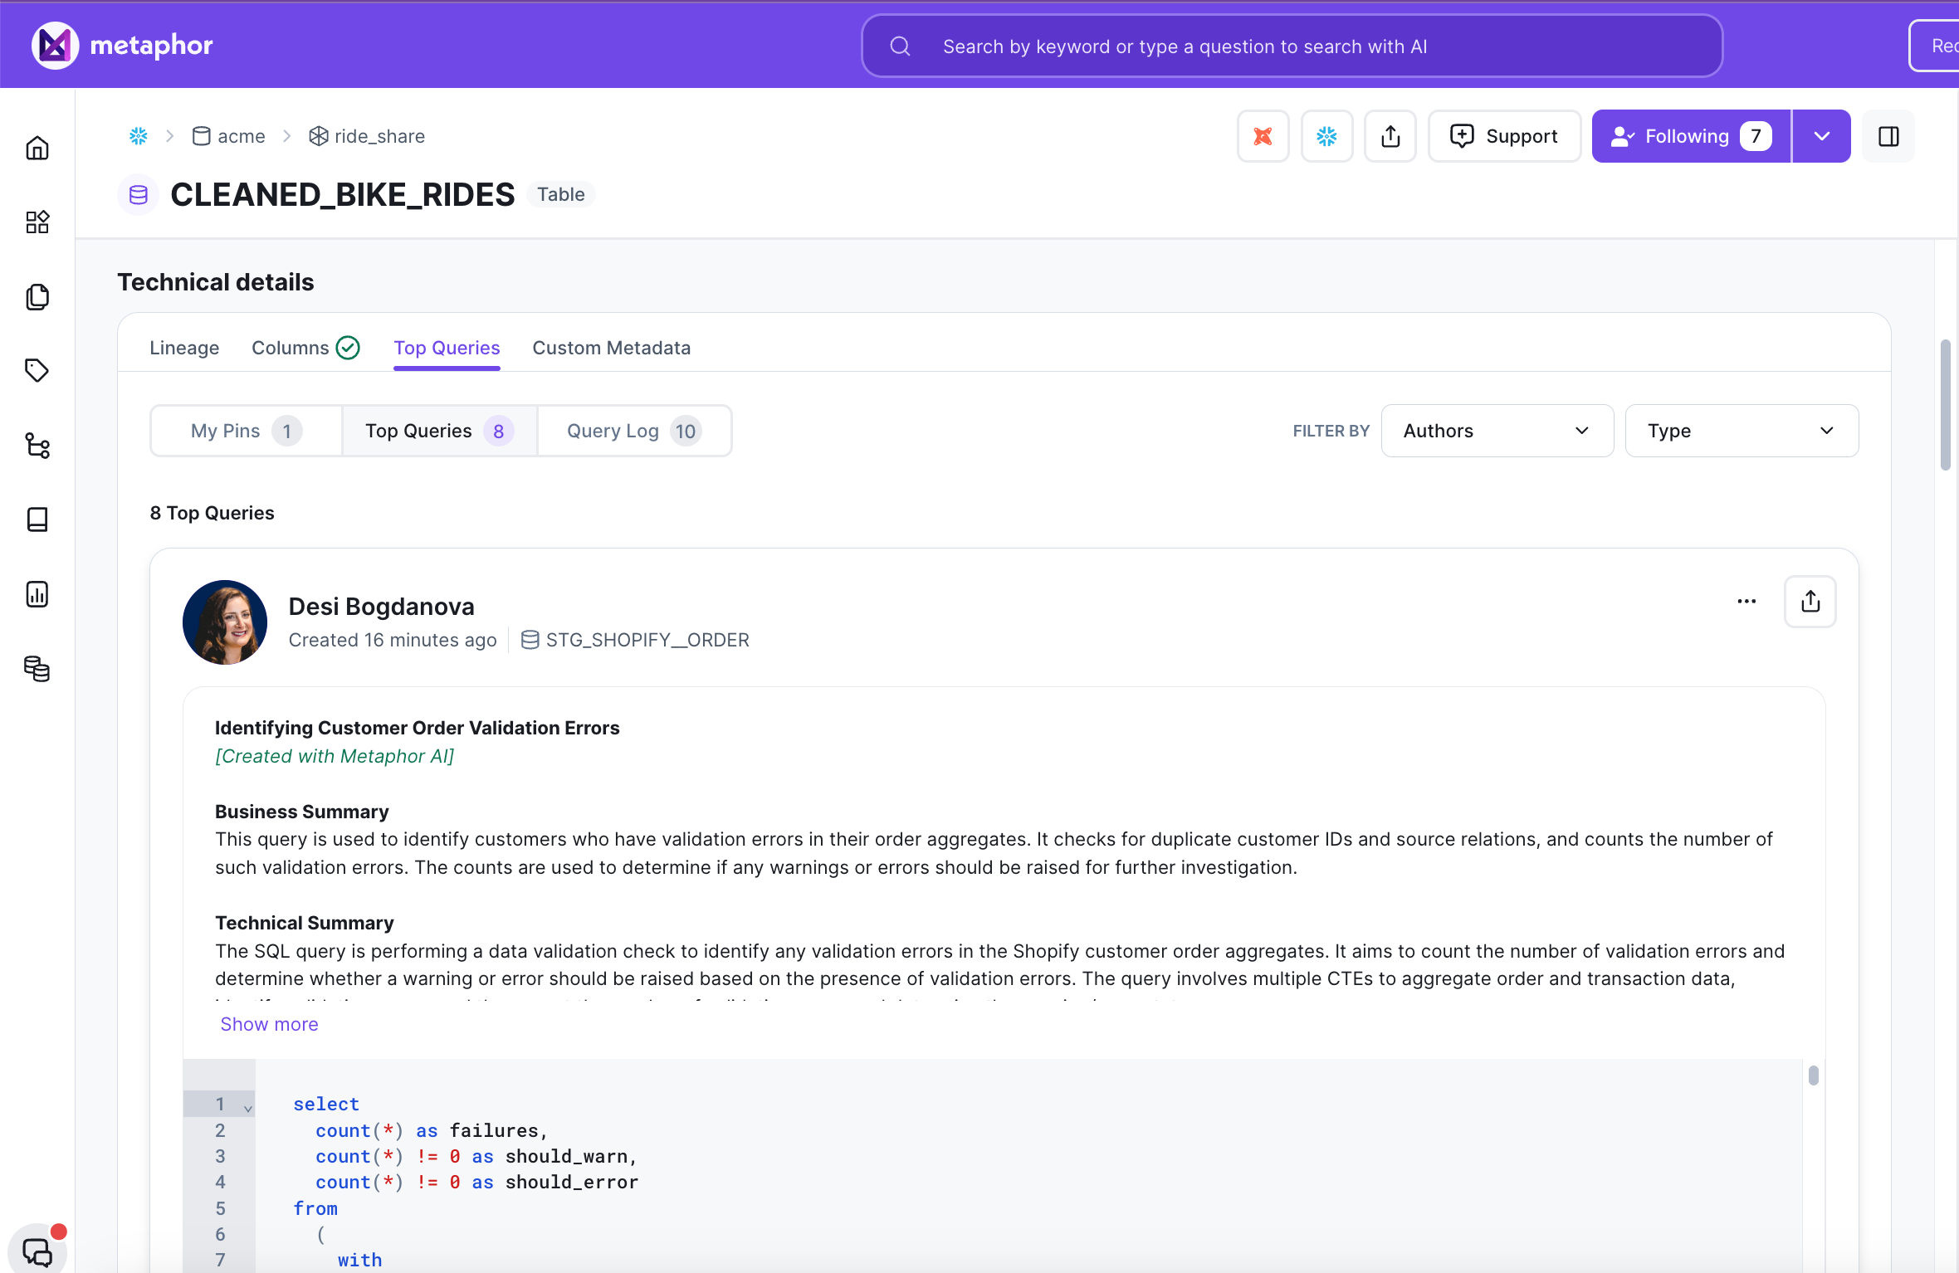Click the 'Created 16 minutes ago' text

(392, 640)
